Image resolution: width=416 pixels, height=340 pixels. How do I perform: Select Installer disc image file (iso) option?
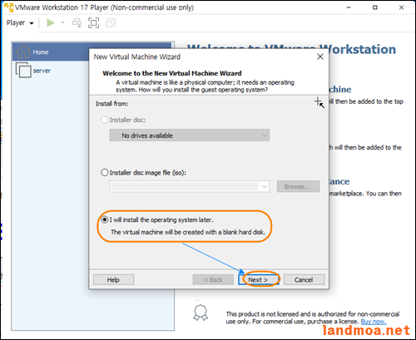point(105,173)
